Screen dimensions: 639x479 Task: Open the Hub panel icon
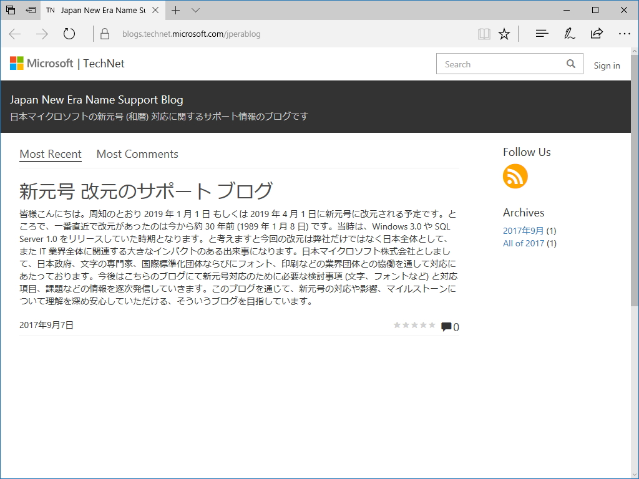pos(542,34)
